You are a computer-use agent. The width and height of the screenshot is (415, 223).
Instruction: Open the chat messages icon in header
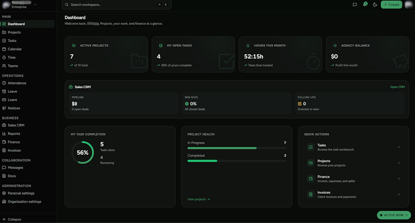click(355, 4)
